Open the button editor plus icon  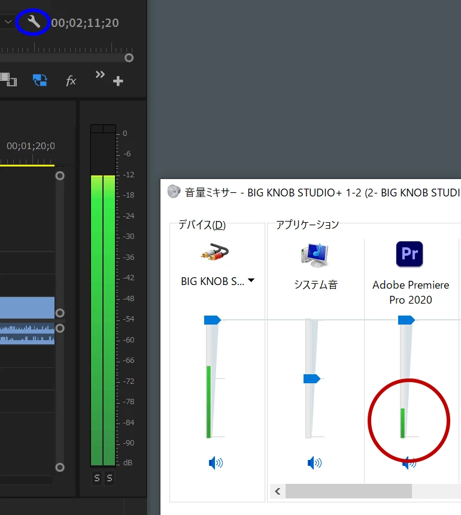(118, 81)
